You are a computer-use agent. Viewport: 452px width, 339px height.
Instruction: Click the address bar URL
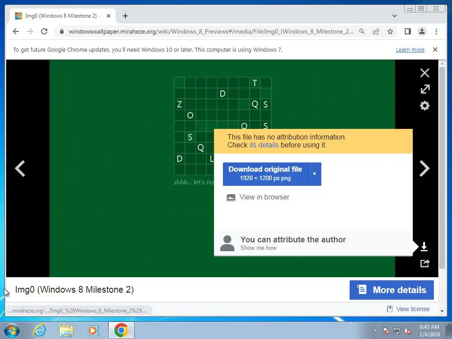(211, 31)
